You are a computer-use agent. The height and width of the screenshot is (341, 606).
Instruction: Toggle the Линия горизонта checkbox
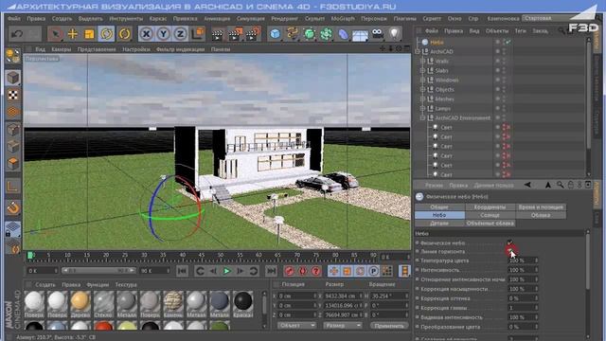(x=510, y=251)
